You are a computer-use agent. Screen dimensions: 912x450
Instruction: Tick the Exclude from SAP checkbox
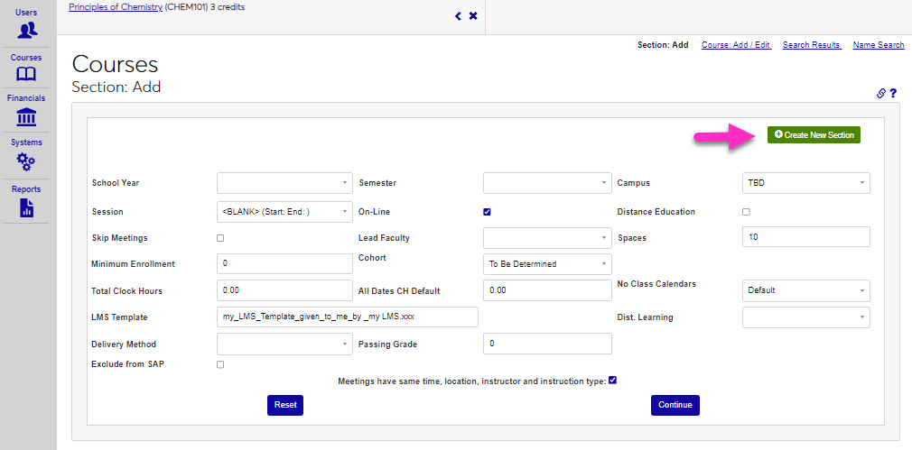[x=220, y=364]
